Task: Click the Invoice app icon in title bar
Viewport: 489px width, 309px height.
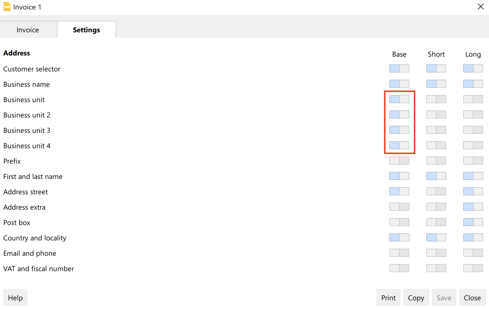Action: click(x=7, y=7)
